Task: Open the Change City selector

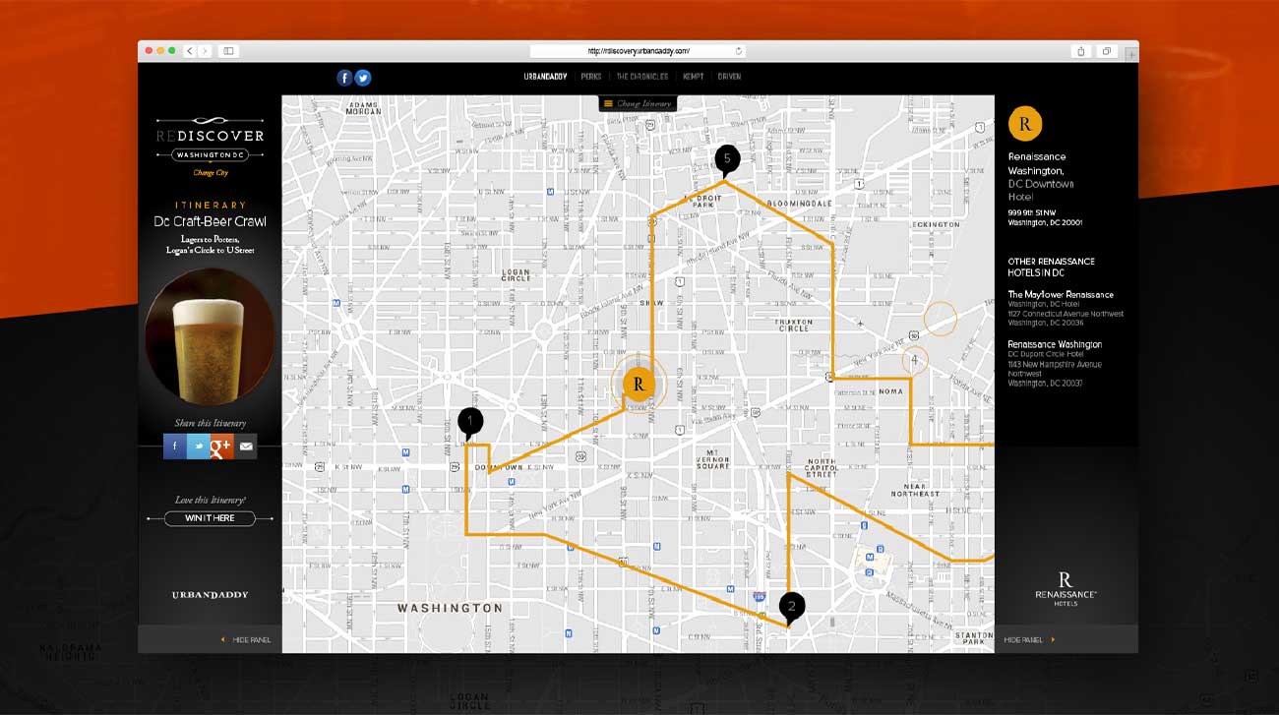Action: pyautogui.click(x=211, y=173)
